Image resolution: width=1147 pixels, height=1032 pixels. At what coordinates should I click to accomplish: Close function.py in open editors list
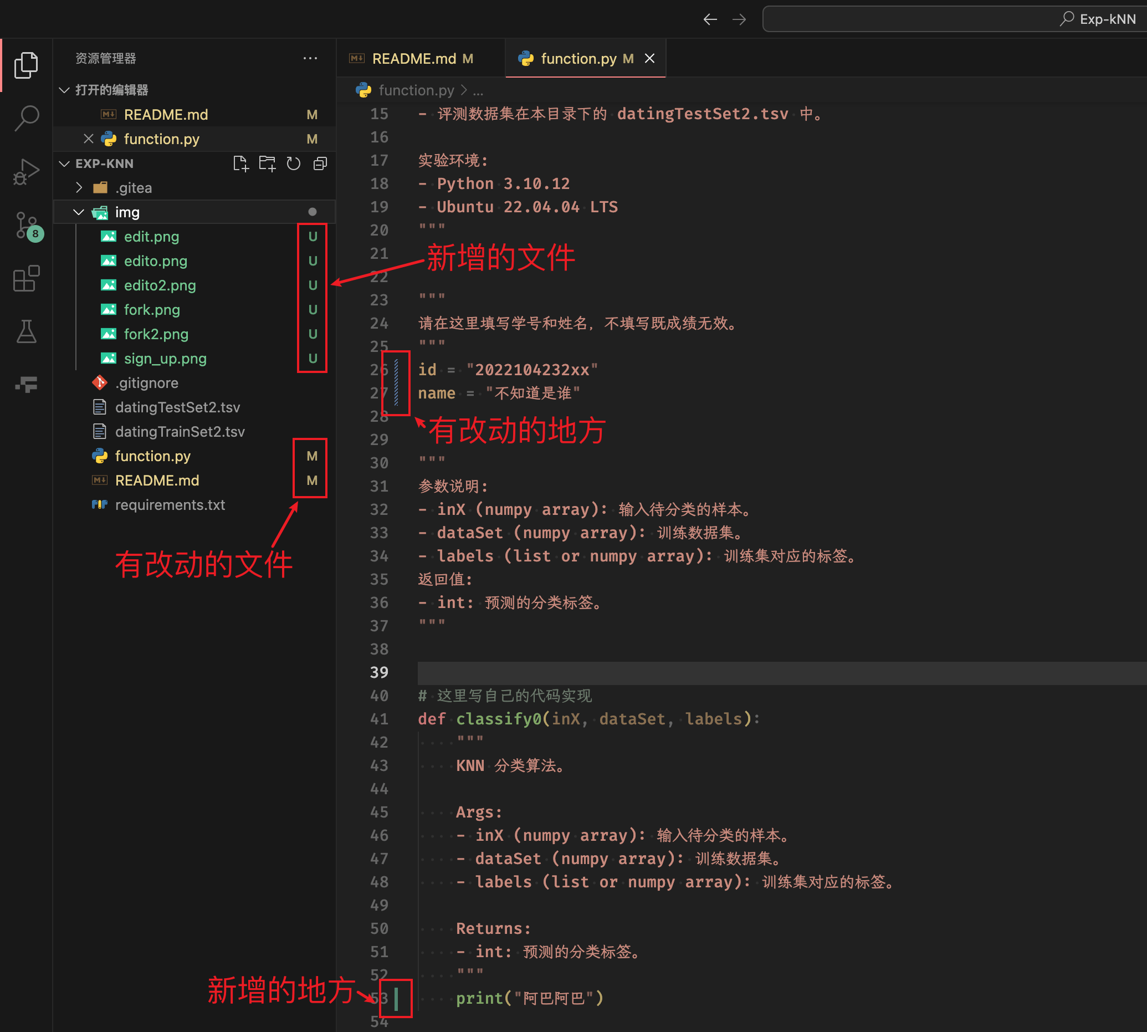point(89,139)
